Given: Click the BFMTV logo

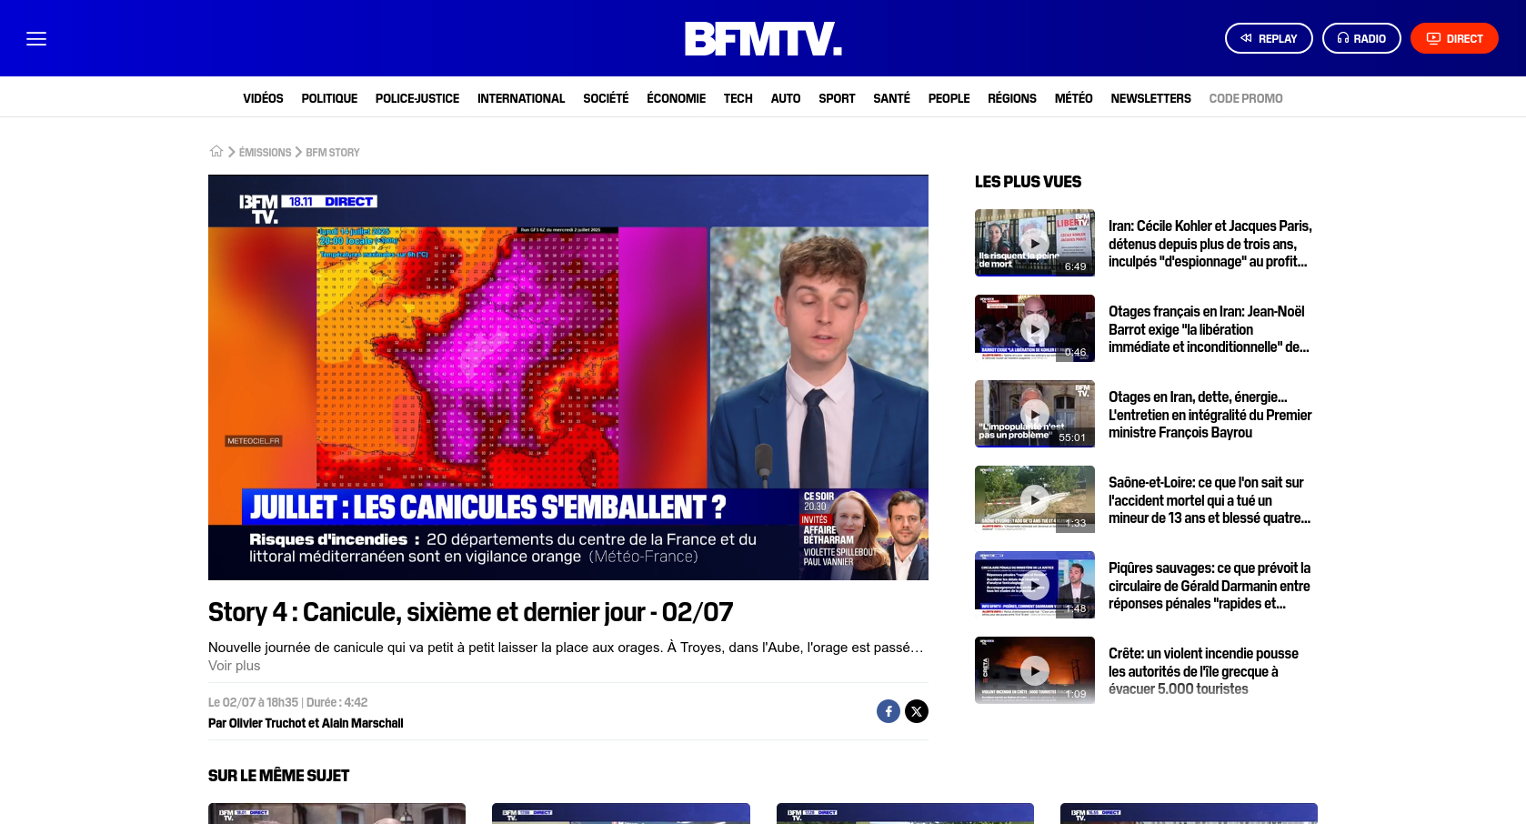Looking at the screenshot, I should coord(763,38).
